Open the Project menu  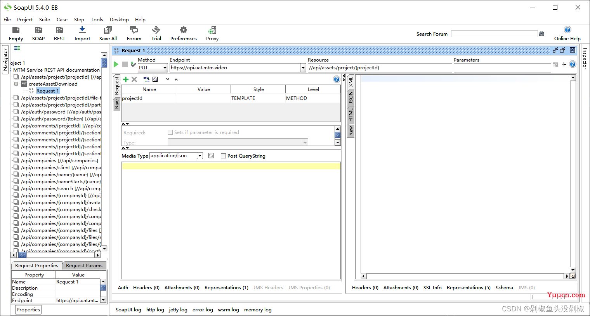[25, 20]
